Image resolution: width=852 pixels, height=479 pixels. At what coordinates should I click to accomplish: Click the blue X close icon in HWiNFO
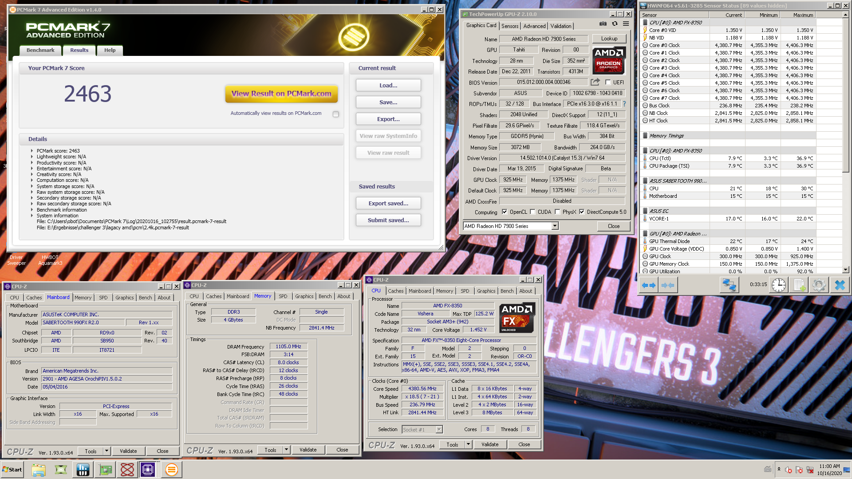[x=840, y=285]
